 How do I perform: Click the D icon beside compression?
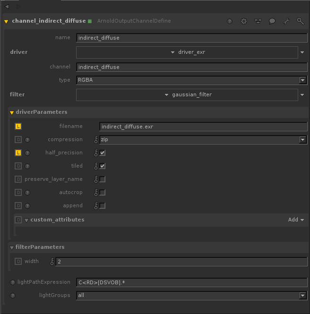(18, 140)
